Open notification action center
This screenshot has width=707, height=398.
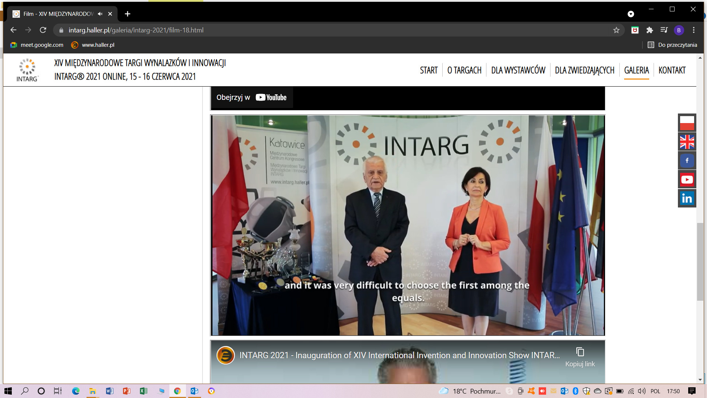click(x=692, y=391)
